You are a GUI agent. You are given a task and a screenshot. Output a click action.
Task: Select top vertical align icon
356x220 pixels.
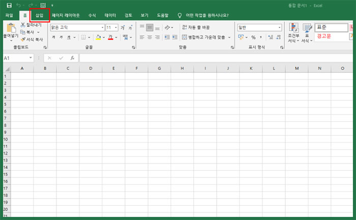142,28
